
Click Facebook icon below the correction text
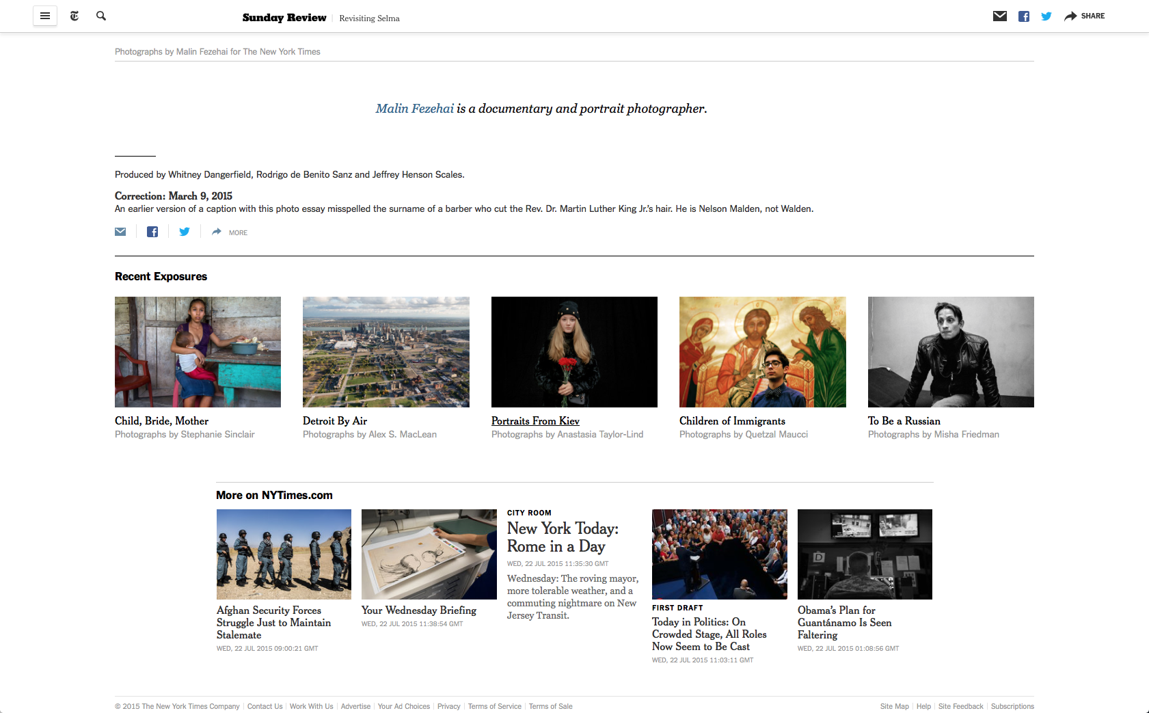pyautogui.click(x=152, y=232)
